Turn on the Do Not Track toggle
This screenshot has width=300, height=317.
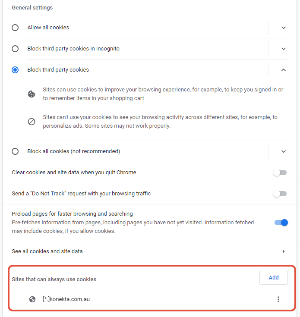tap(280, 194)
